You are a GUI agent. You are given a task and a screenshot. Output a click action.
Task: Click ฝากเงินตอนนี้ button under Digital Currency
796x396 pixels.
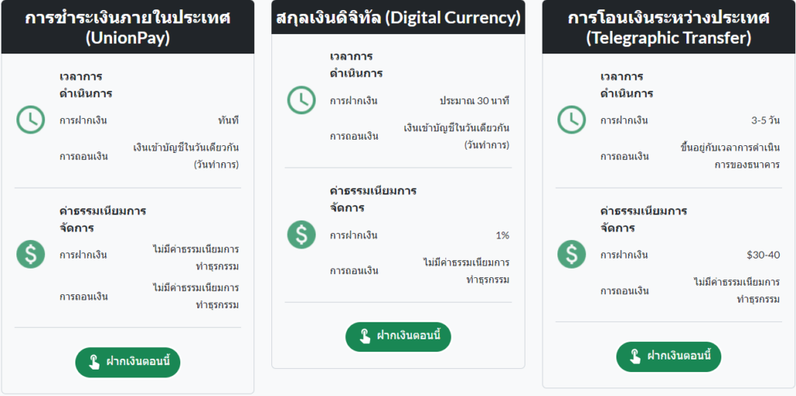(x=399, y=337)
